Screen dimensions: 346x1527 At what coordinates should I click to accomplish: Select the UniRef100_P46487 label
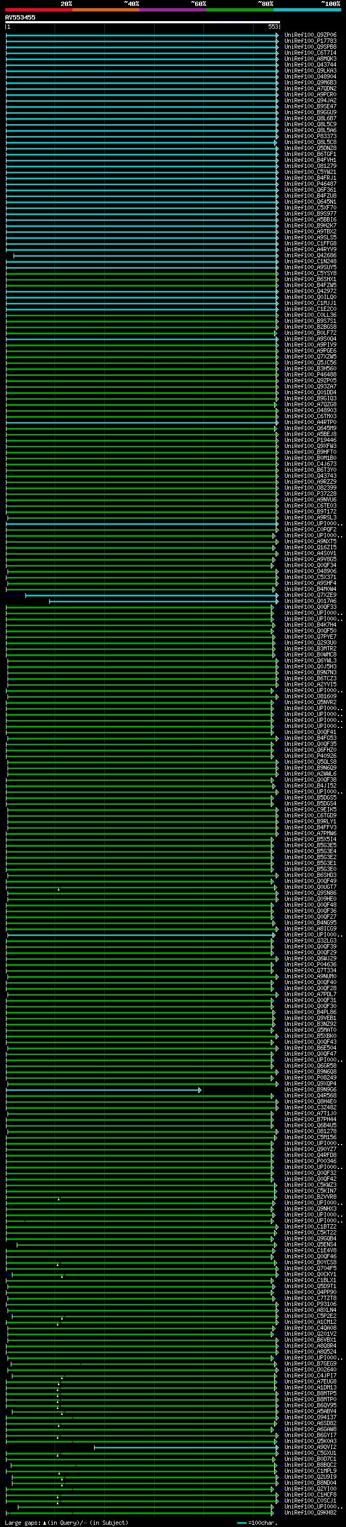coord(310,184)
